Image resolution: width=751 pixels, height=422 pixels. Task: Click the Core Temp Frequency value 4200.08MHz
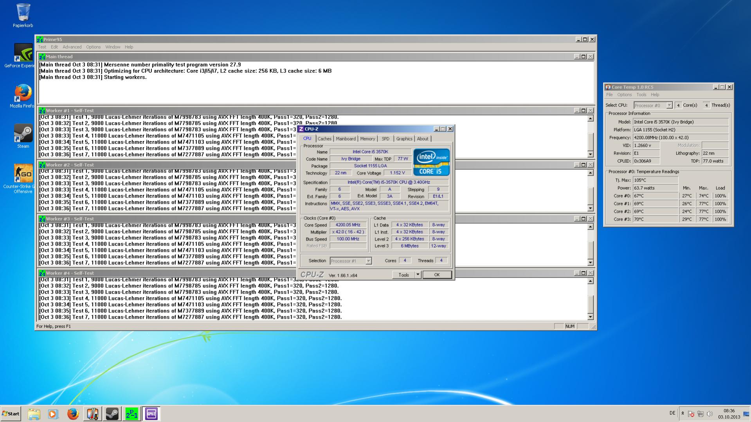pyautogui.click(x=681, y=138)
